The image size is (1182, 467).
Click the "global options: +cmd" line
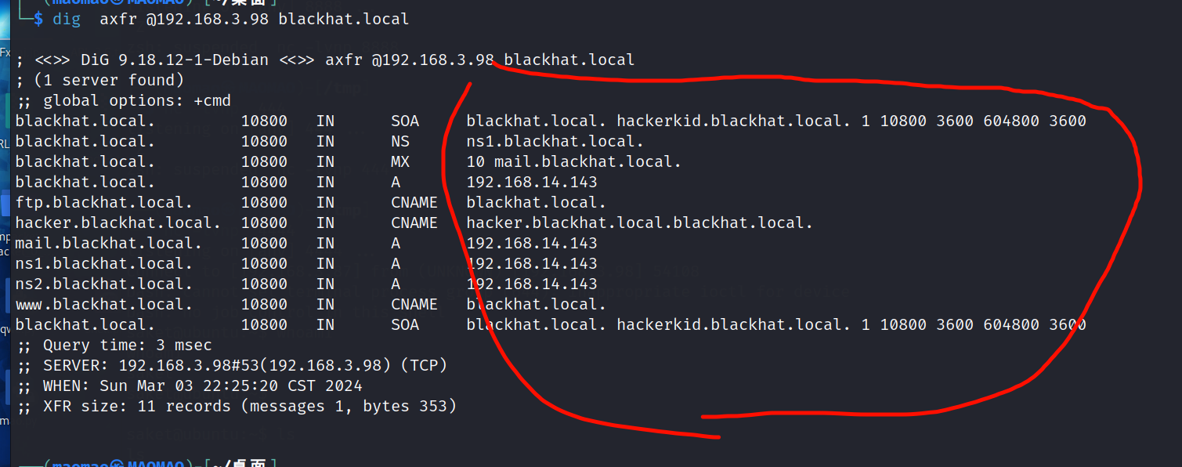click(x=136, y=100)
